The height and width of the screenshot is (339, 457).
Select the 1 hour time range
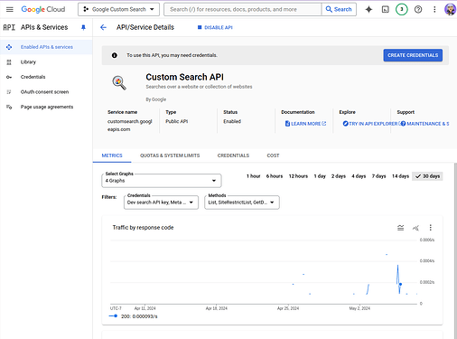click(254, 176)
